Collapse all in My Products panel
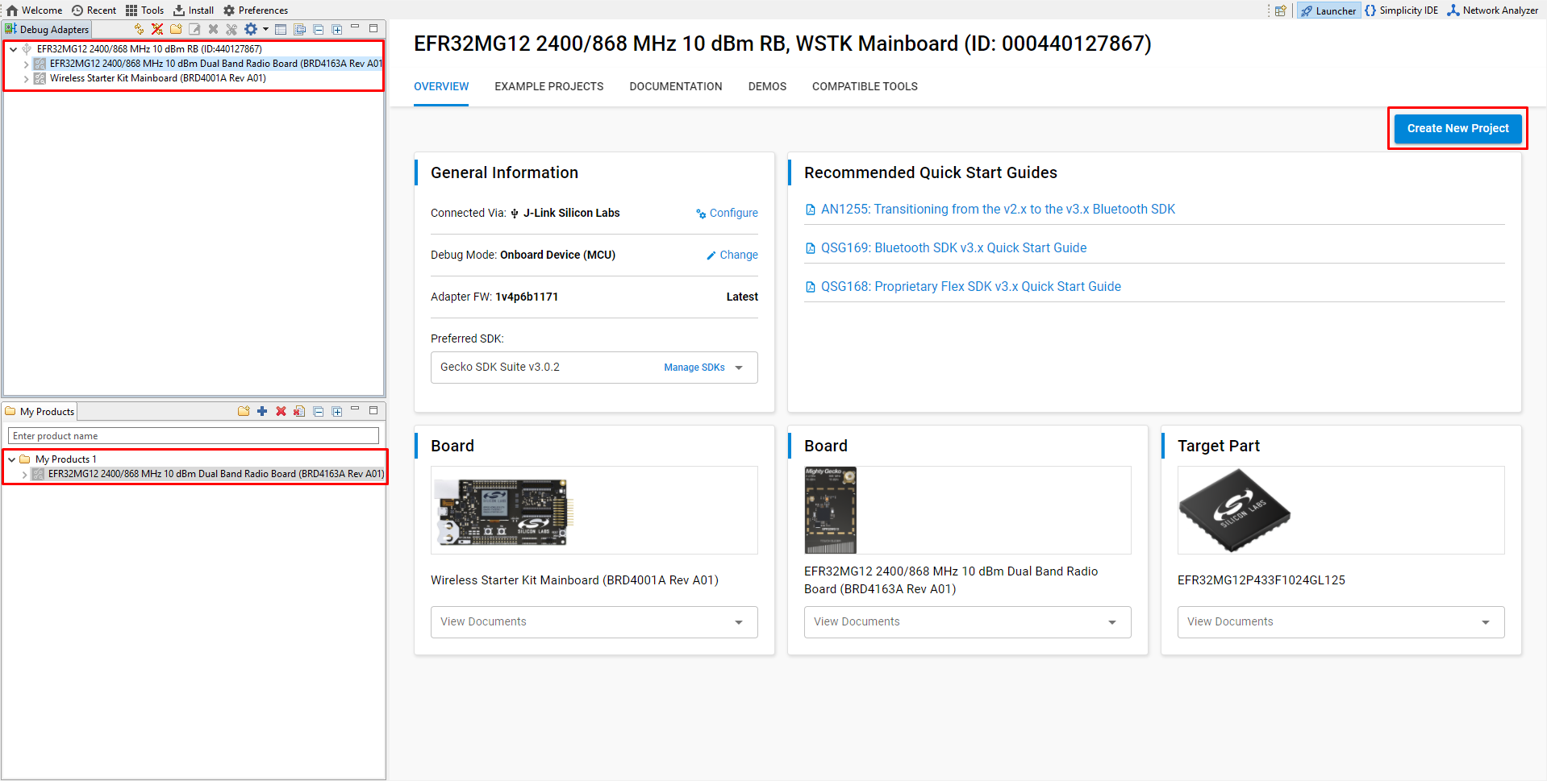 point(319,411)
